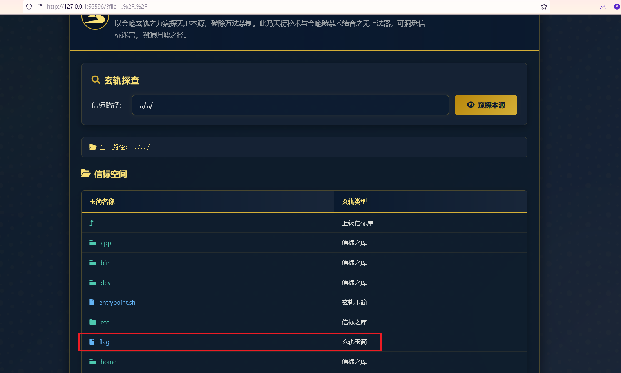Open the home directory link
621x373 pixels.
(x=109, y=362)
